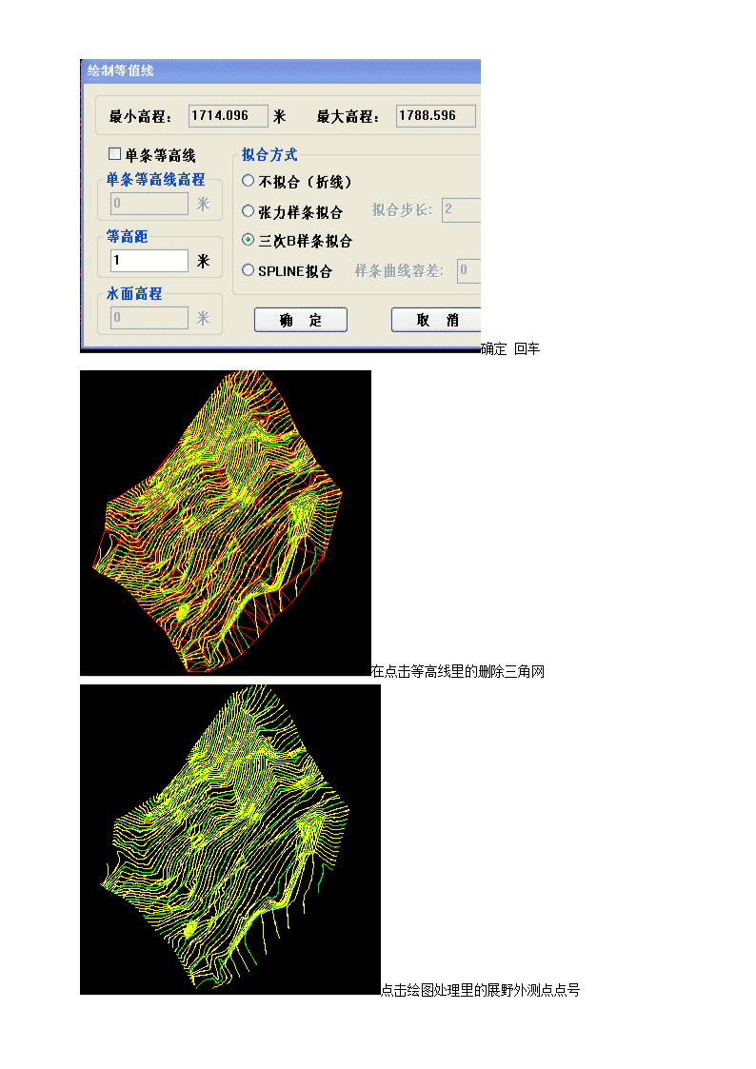The image size is (756, 1069).
Task: Check the 单条等高线 checkbox
Action: (x=114, y=155)
